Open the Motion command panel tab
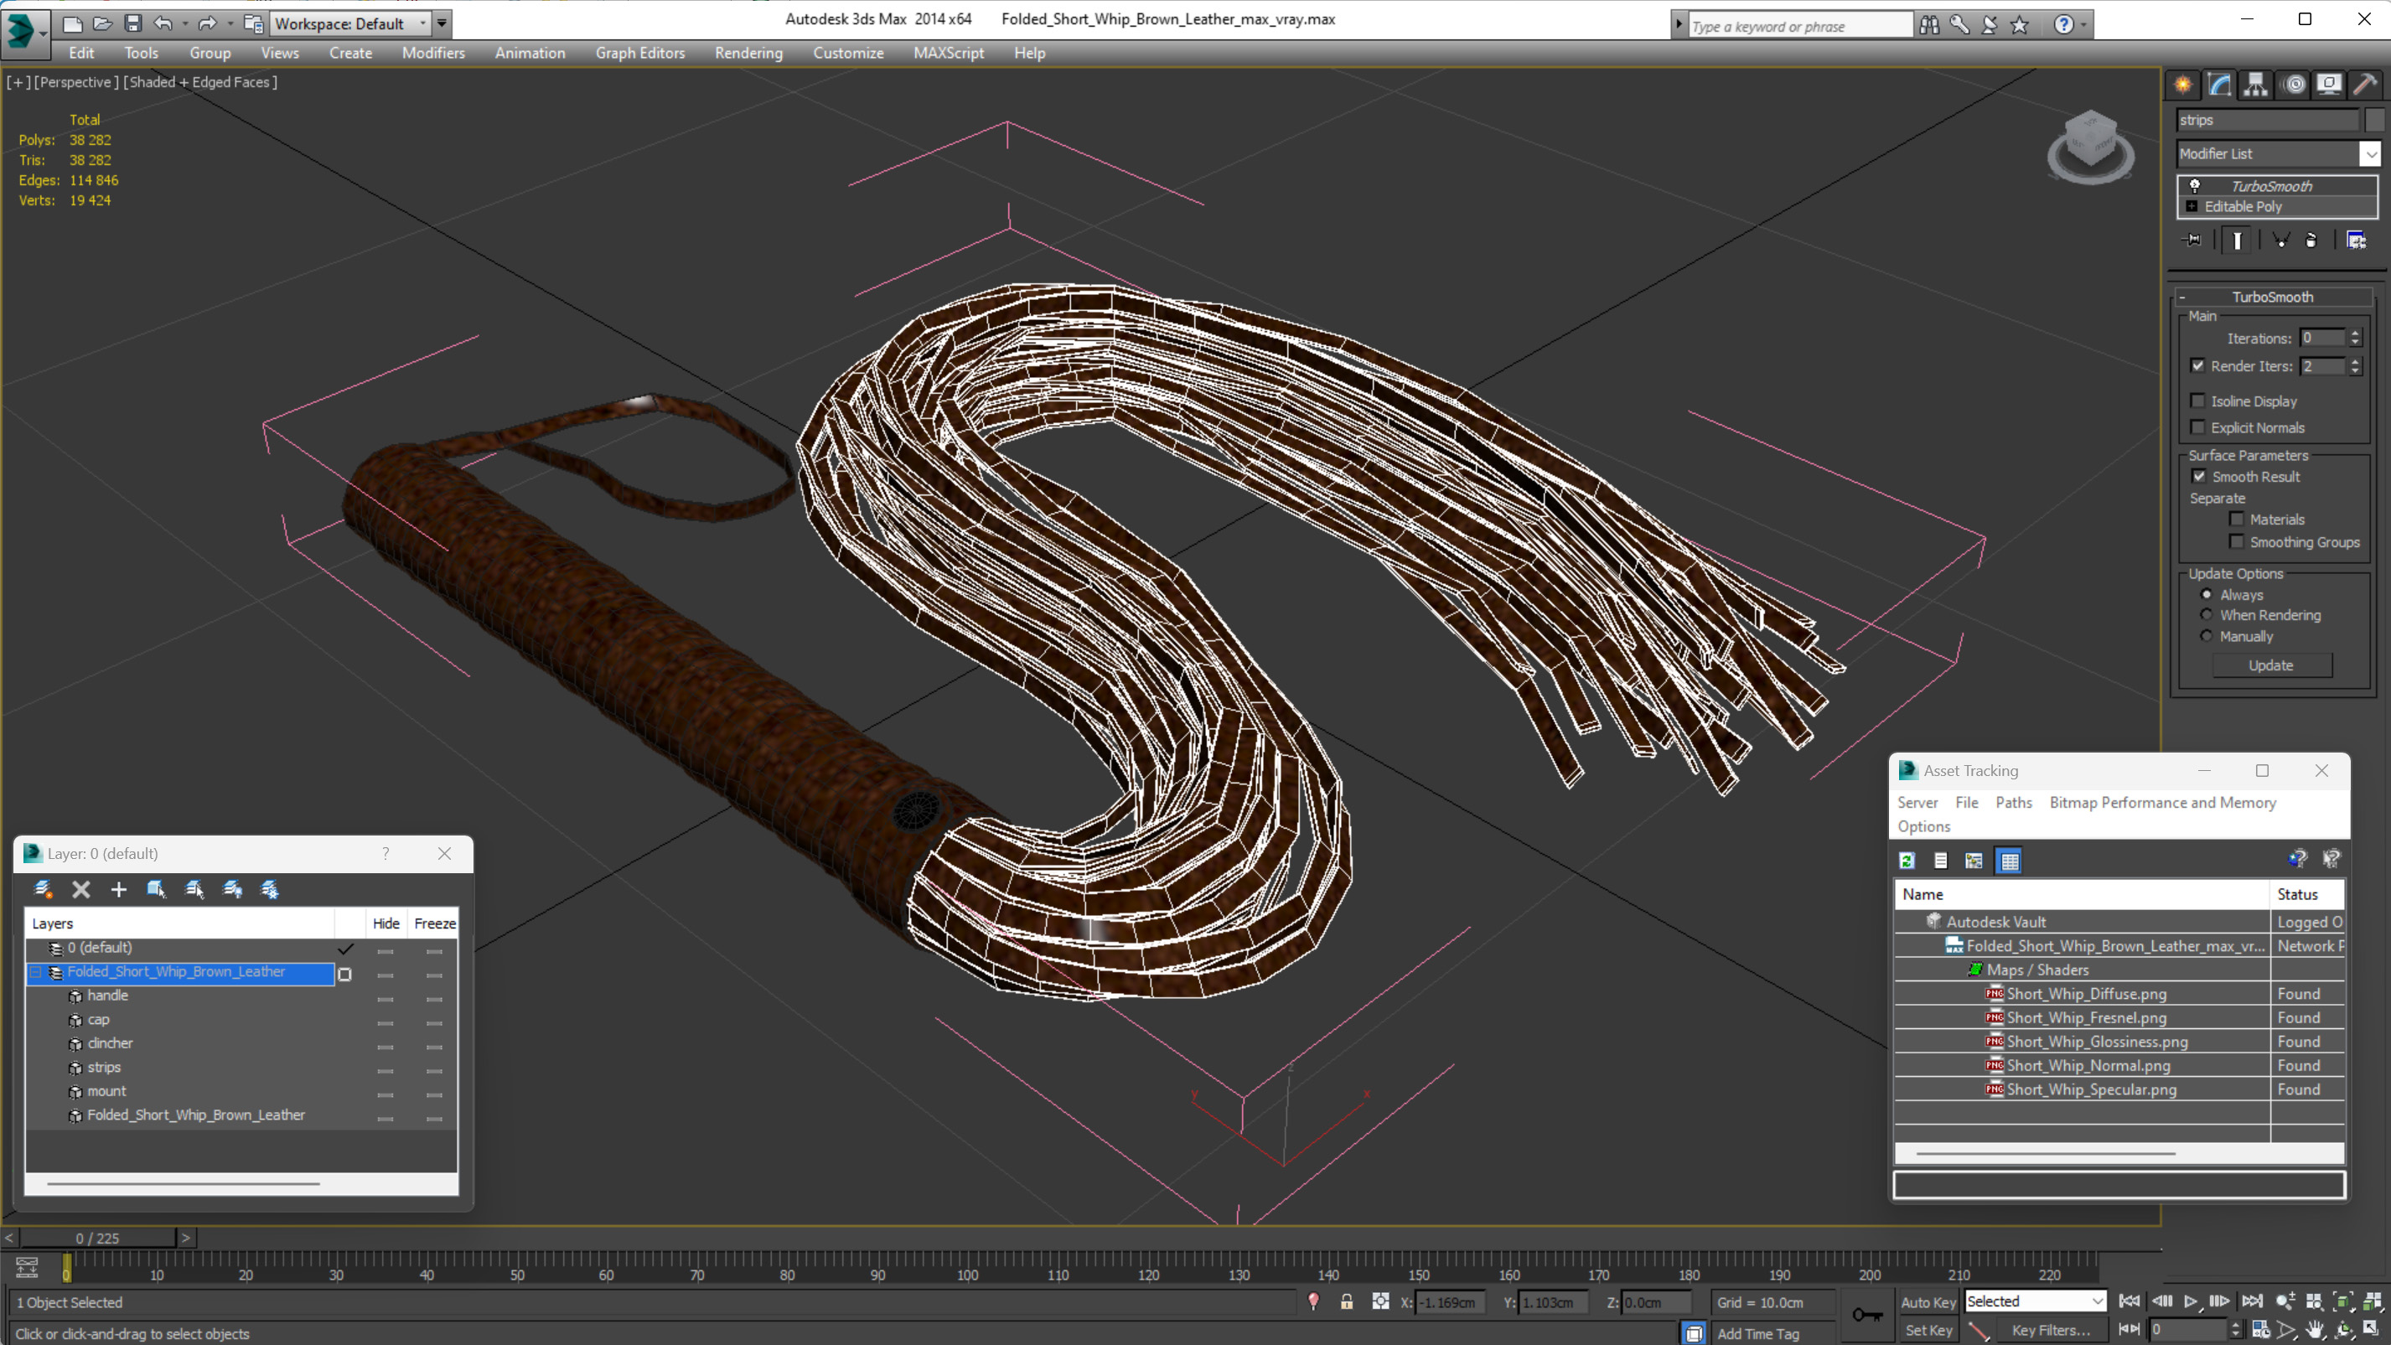Image resolution: width=2391 pixels, height=1345 pixels. pyautogui.click(x=2294, y=85)
